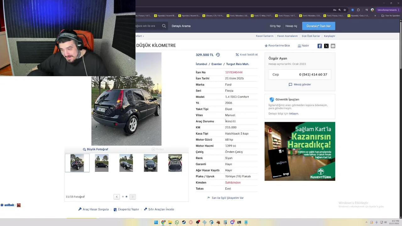Open the password key icon
The height and width of the screenshot is (226, 402).
pos(334,10)
